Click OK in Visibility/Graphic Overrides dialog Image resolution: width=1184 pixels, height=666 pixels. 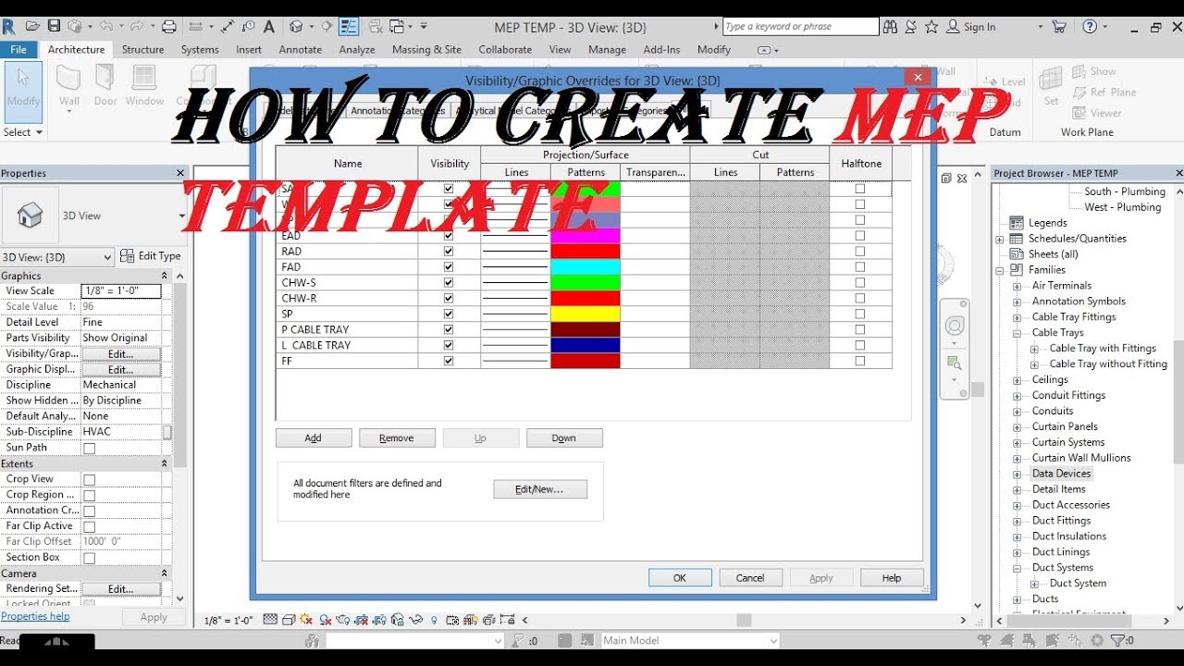(680, 578)
